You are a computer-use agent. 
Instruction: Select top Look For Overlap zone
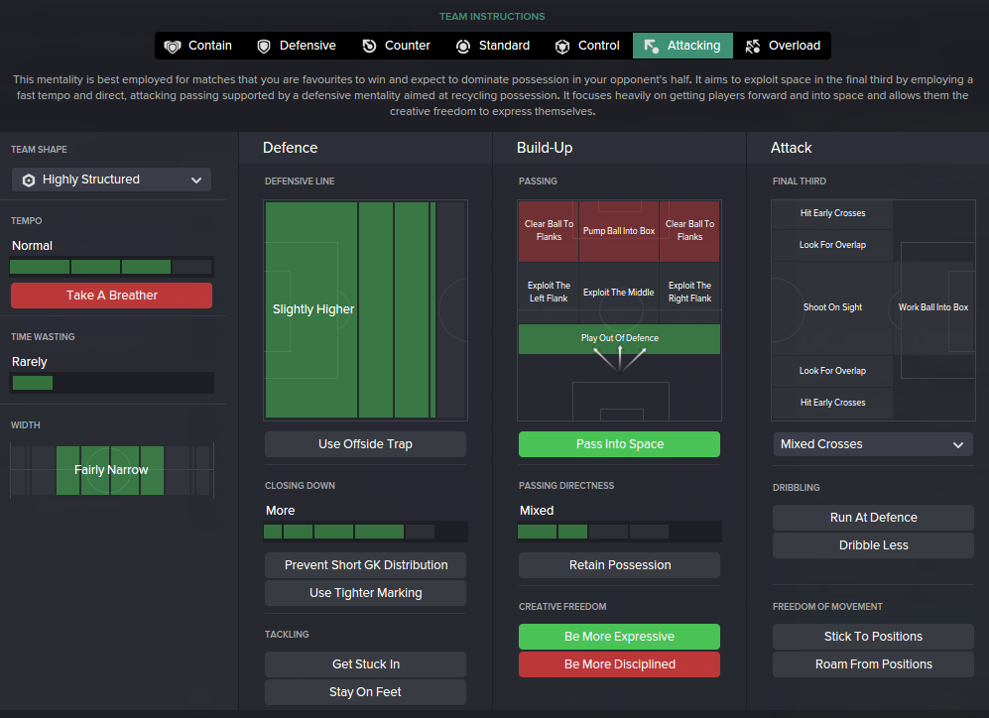point(832,245)
